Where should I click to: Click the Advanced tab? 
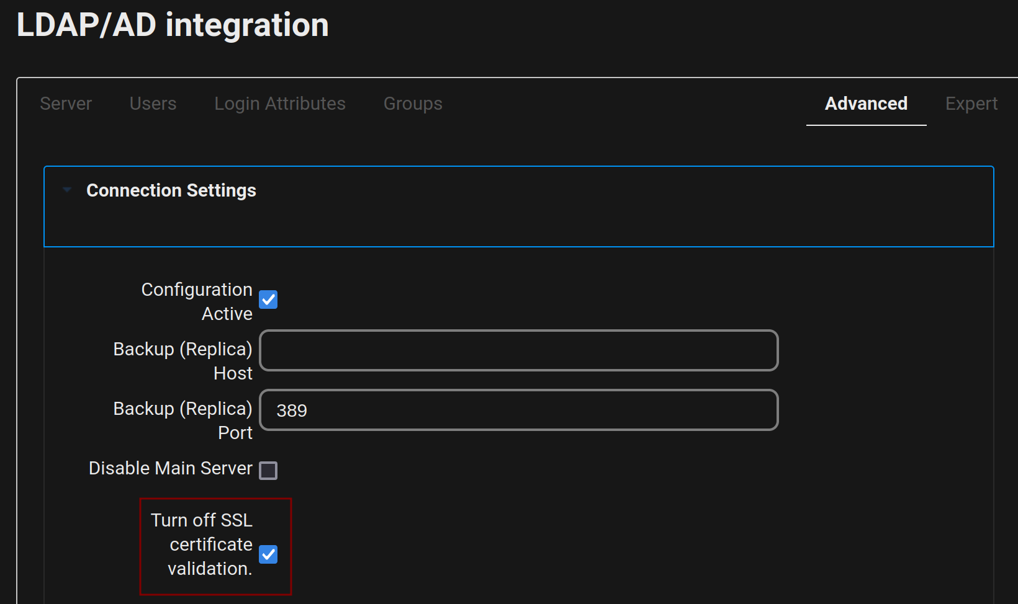(866, 104)
